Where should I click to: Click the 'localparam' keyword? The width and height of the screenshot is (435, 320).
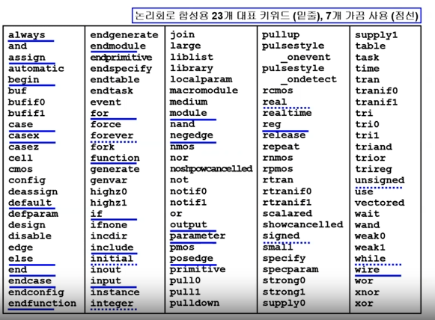coord(201,79)
